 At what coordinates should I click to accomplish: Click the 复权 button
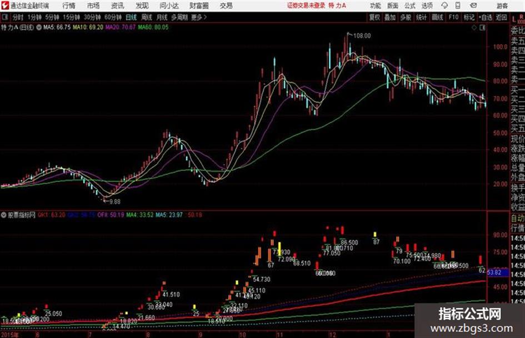[374, 17]
